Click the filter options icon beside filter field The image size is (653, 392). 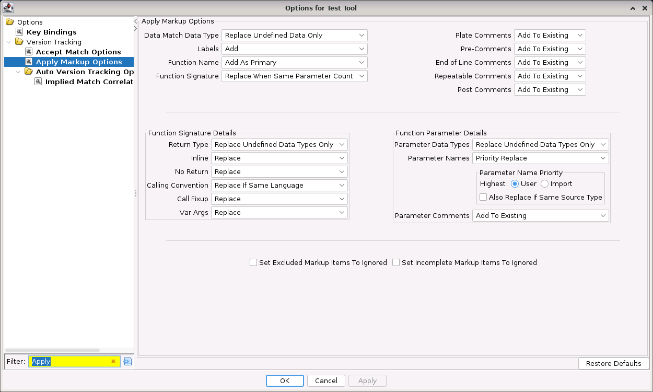(127, 361)
